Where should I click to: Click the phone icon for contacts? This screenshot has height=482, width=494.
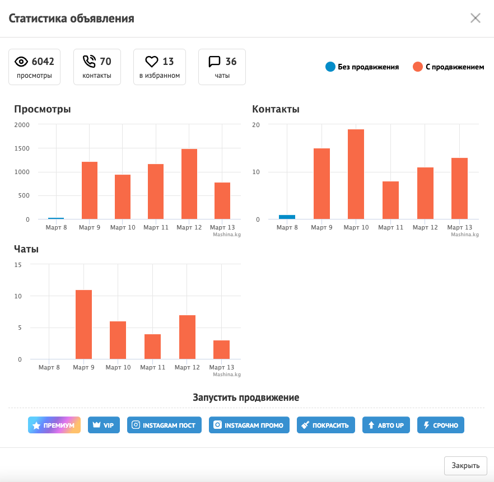coord(89,62)
